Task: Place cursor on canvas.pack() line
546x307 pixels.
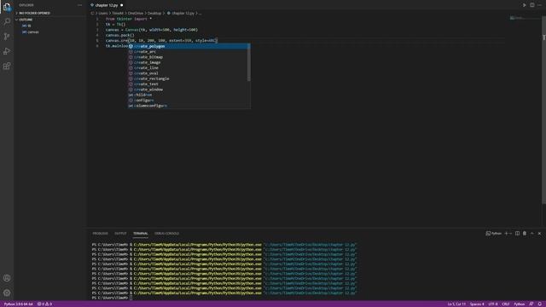Action: [x=119, y=35]
